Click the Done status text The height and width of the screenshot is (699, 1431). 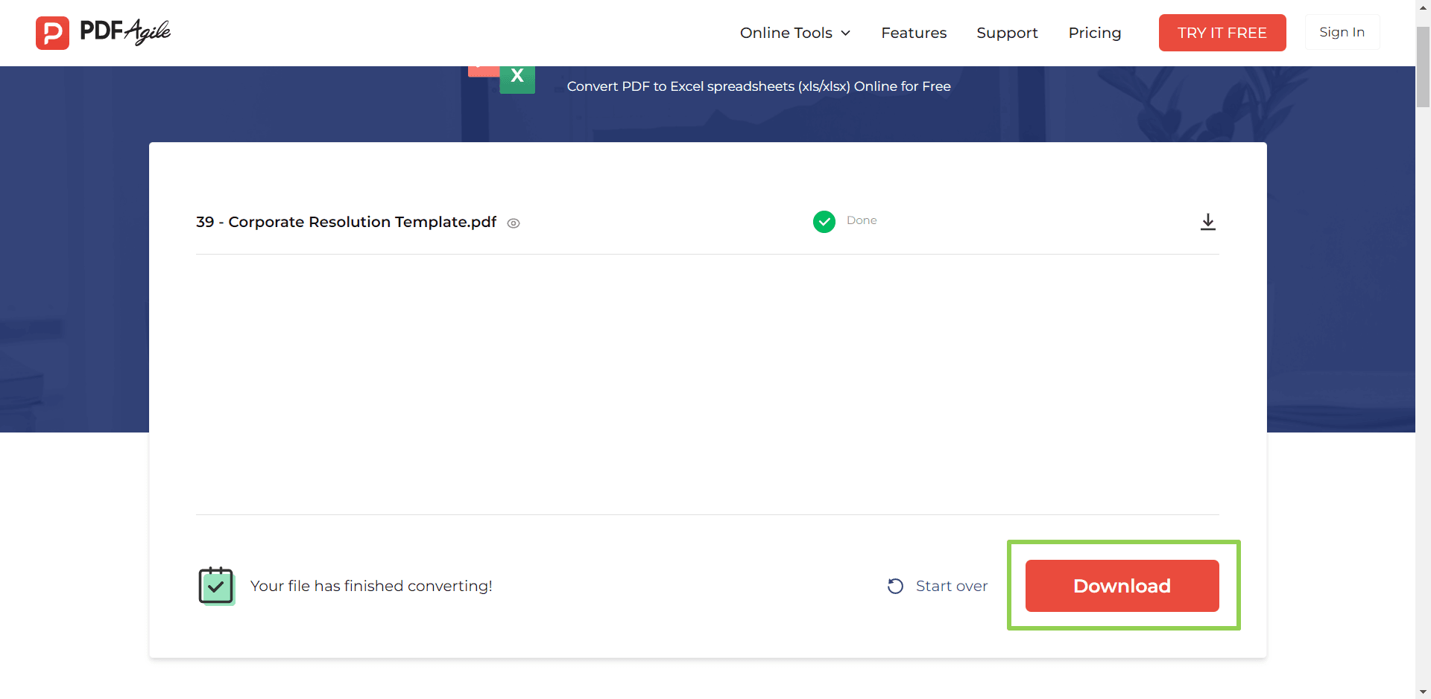[x=862, y=220]
